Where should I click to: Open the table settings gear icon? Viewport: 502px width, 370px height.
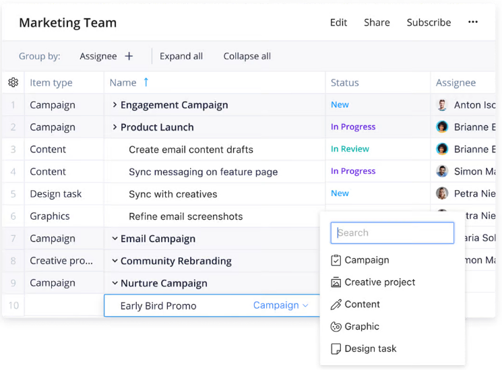(13, 83)
